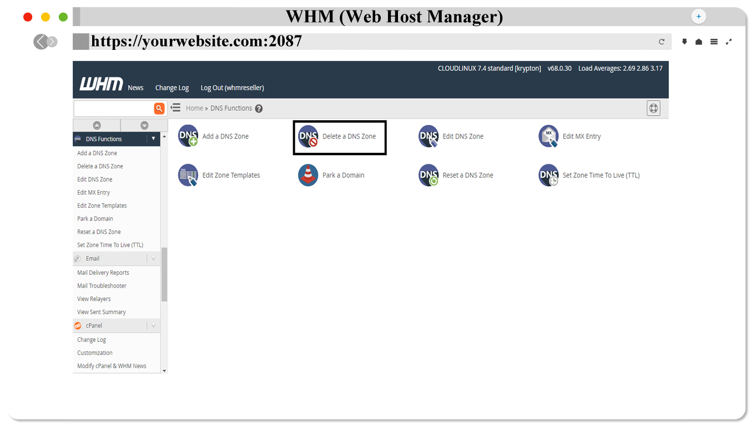This screenshot has height=426, width=756.
Task: Open the Change Log top menu
Action: [172, 88]
